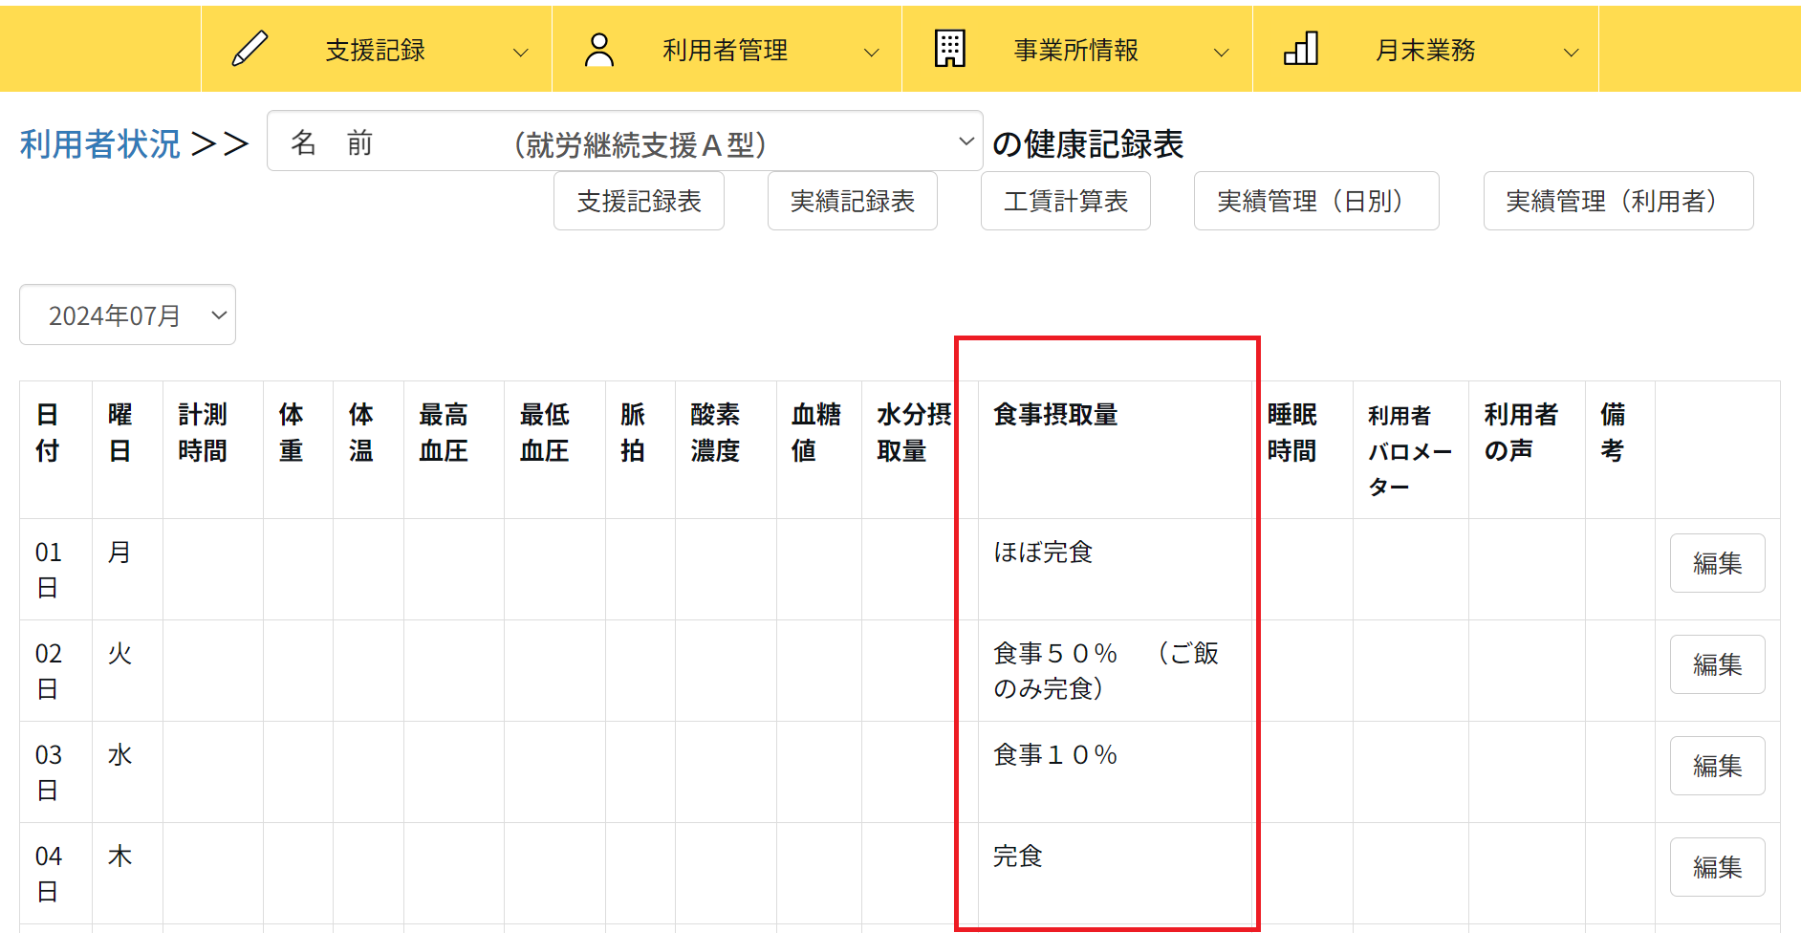Select the 食事１０％ cell for 03日

(1055, 755)
